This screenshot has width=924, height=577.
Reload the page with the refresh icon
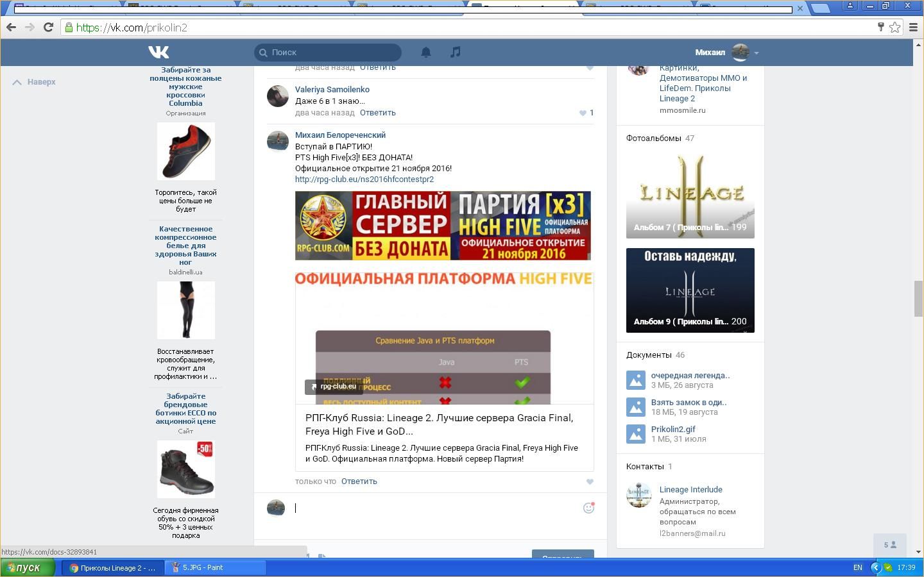[x=48, y=28]
